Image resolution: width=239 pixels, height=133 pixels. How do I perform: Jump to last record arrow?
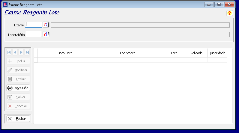click(27, 52)
